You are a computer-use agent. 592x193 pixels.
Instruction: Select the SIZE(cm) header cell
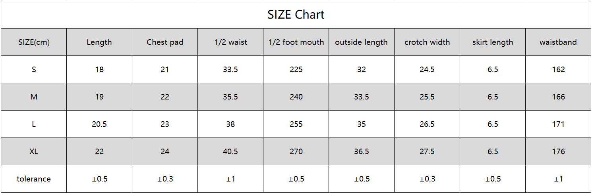click(34, 42)
